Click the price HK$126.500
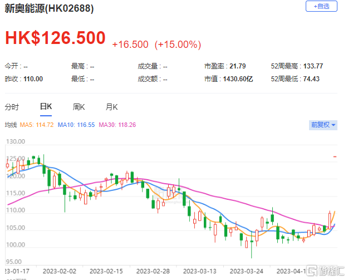Screen dimensions: 348x280 click(x=55, y=38)
